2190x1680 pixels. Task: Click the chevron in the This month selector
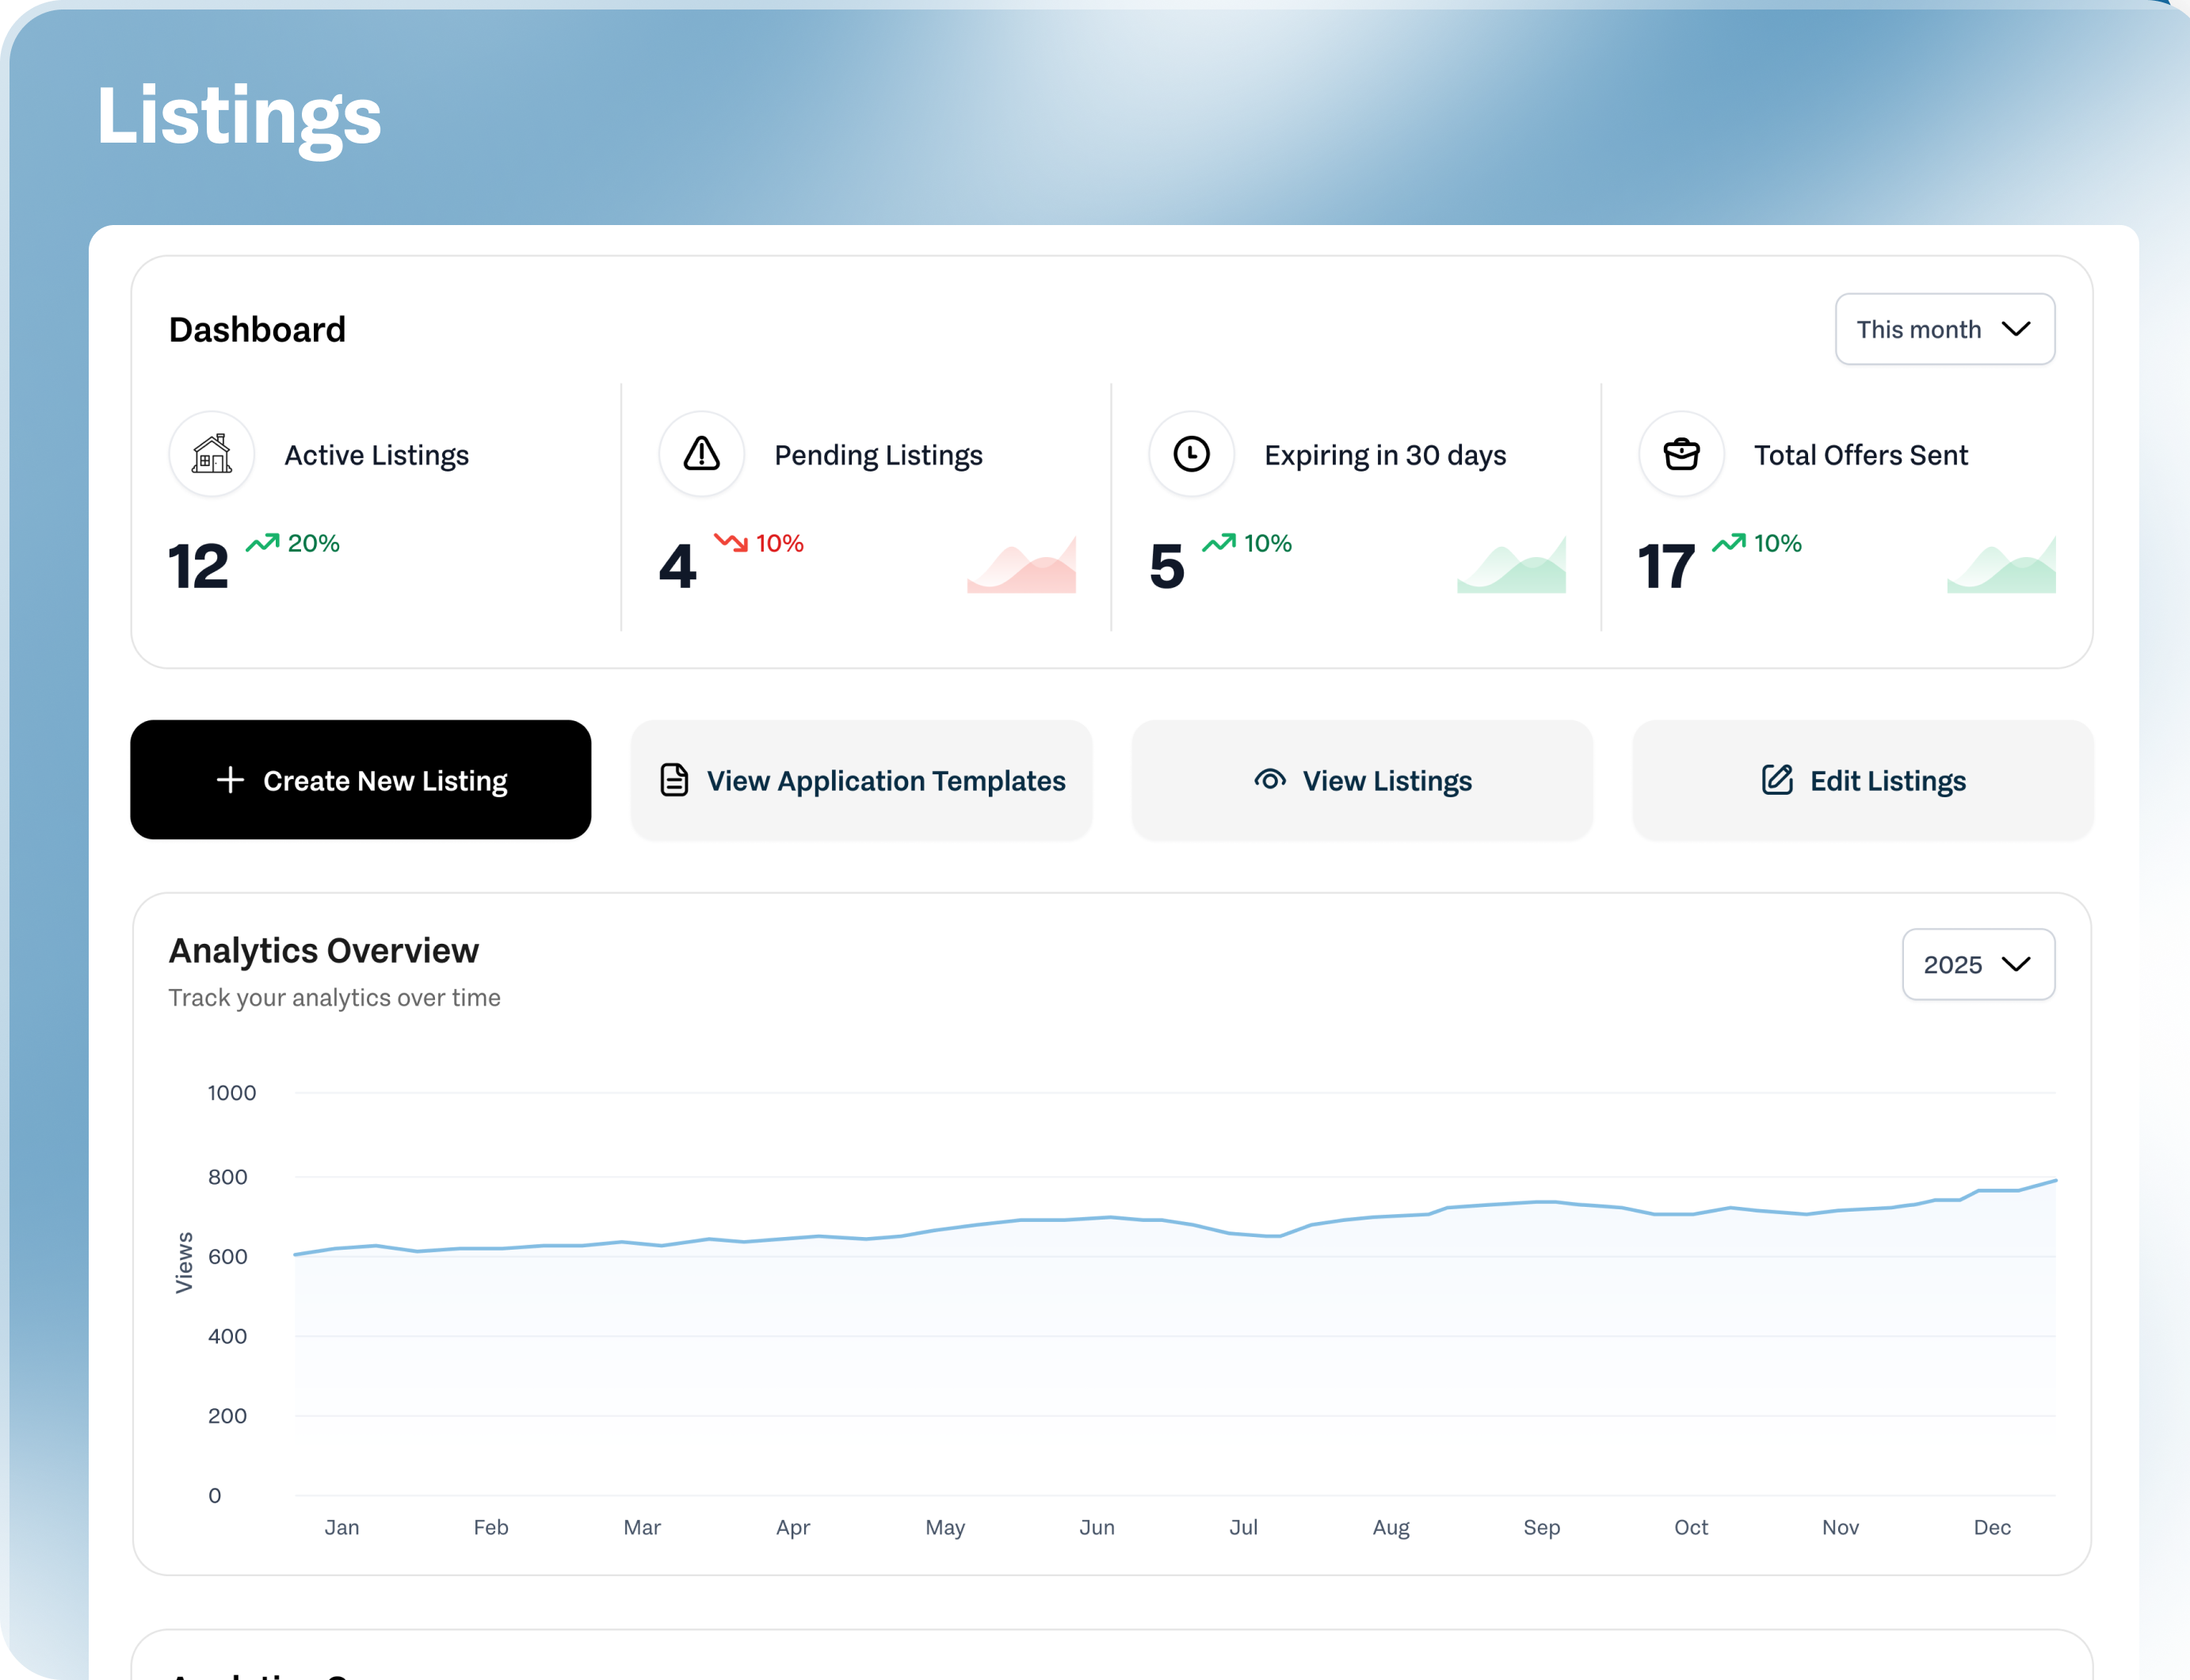pos(2016,329)
